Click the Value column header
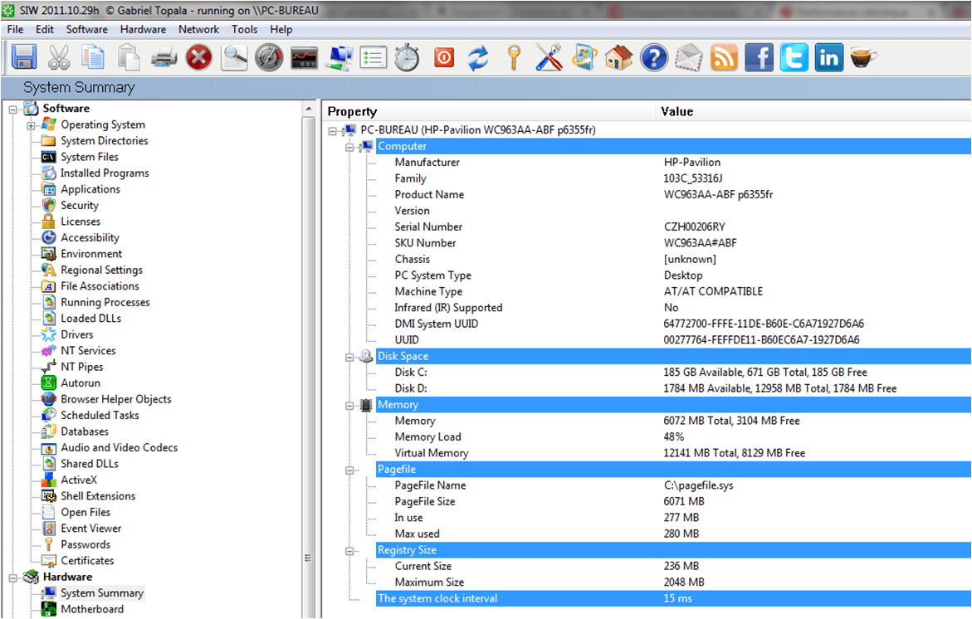This screenshot has width=972, height=619. pos(676,111)
